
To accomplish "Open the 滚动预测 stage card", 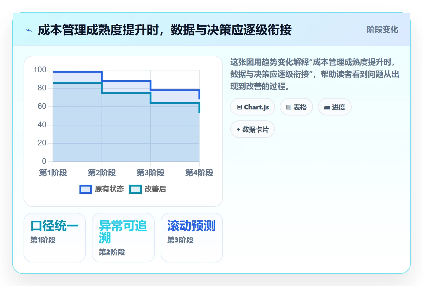I will tap(192, 238).
